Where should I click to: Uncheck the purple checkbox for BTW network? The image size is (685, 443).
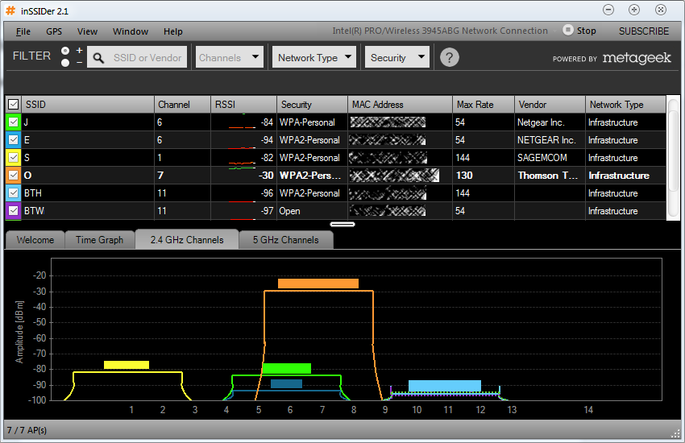[x=13, y=210]
